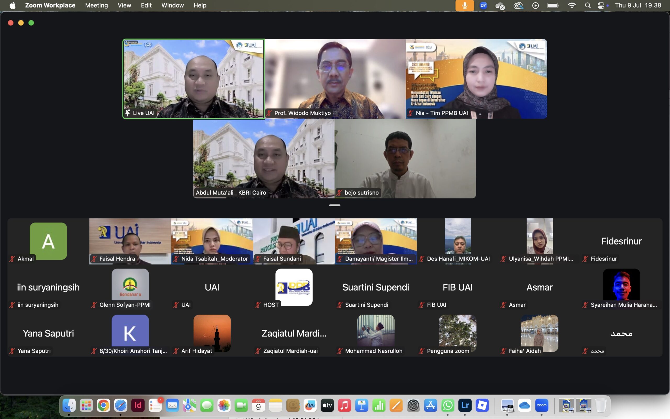The width and height of the screenshot is (670, 419).
Task: Select Glenn Sofyan-PPMI's Bendahara avatar tile
Action: (130, 287)
